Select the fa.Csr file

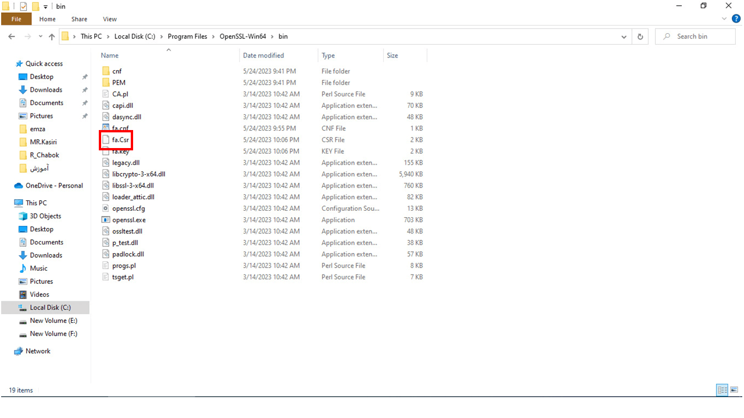(x=120, y=140)
